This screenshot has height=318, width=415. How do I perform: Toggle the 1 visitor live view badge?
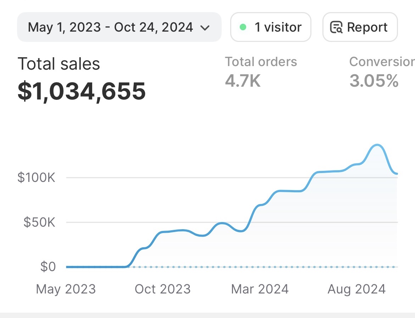coord(271,27)
